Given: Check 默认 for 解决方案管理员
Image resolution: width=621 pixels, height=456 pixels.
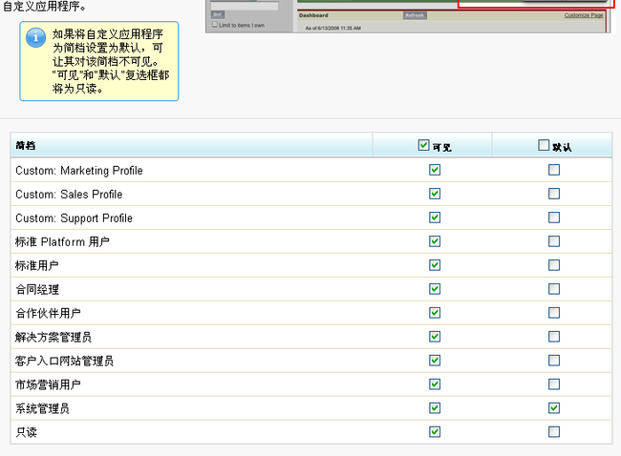Looking at the screenshot, I should 554,337.
